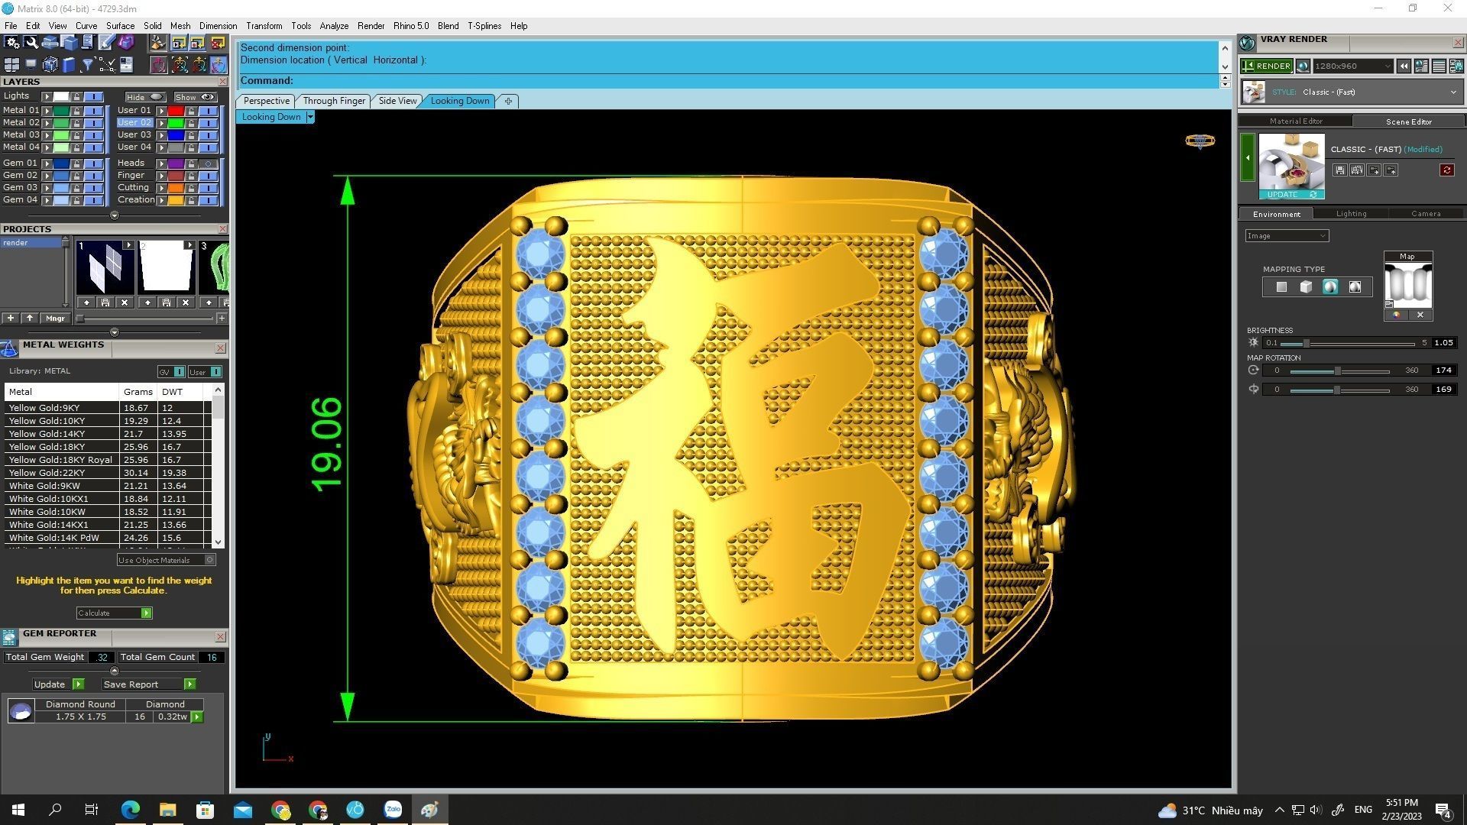The image size is (1467, 825).
Task: Click the Brightness slider track
Action: pos(1348,344)
